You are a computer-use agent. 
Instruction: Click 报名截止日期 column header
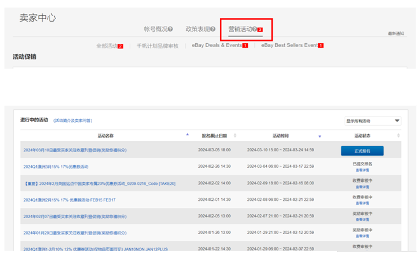pos(214,136)
